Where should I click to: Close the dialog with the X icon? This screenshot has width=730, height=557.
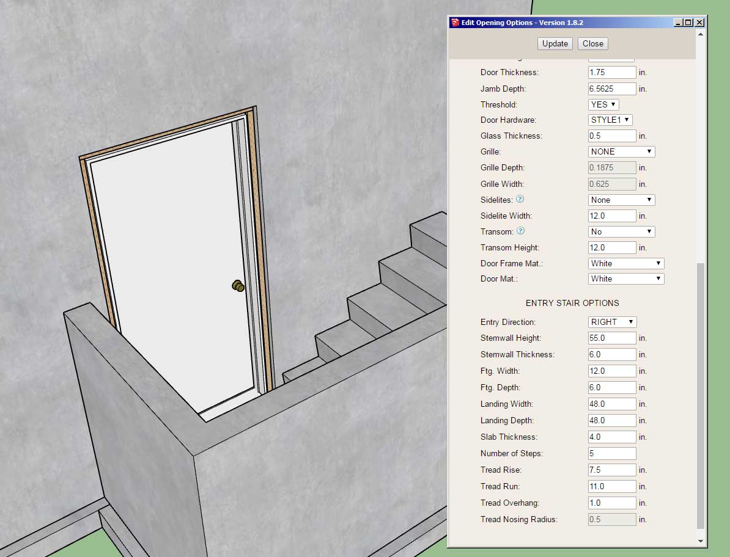tap(699, 23)
